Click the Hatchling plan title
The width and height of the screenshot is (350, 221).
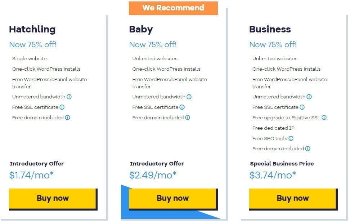tap(32, 30)
